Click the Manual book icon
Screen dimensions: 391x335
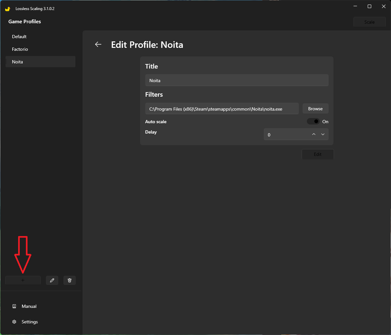point(14,306)
